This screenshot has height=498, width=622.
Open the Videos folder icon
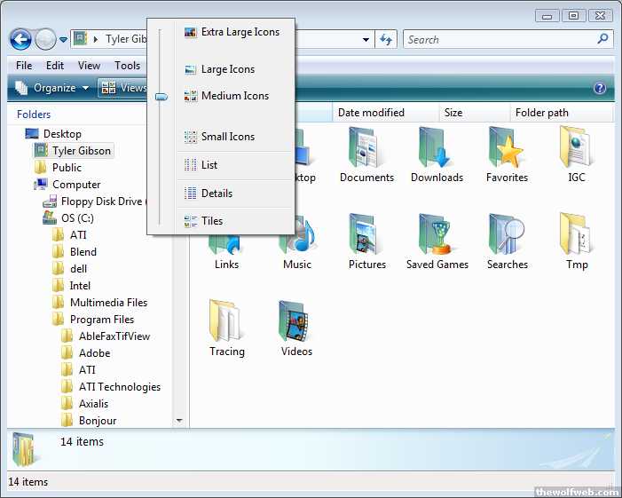(x=296, y=323)
